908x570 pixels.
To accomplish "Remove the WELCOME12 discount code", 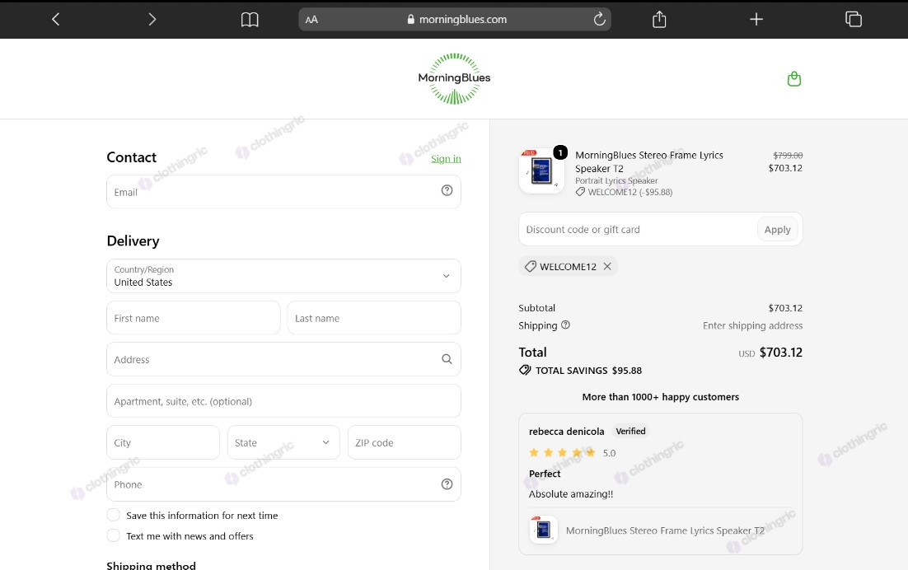I will point(607,266).
